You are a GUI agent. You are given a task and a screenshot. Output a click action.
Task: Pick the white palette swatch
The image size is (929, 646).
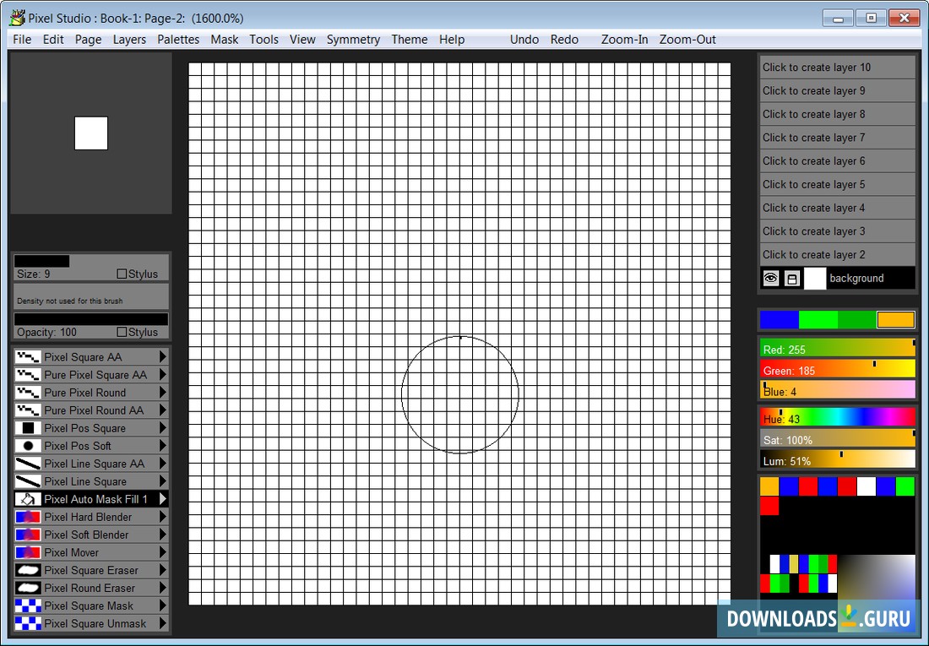867,486
